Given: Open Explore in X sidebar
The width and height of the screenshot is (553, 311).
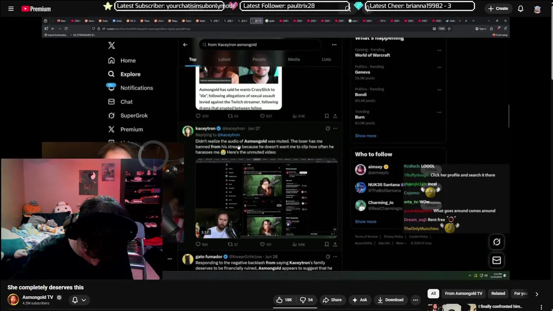Looking at the screenshot, I should [124, 74].
